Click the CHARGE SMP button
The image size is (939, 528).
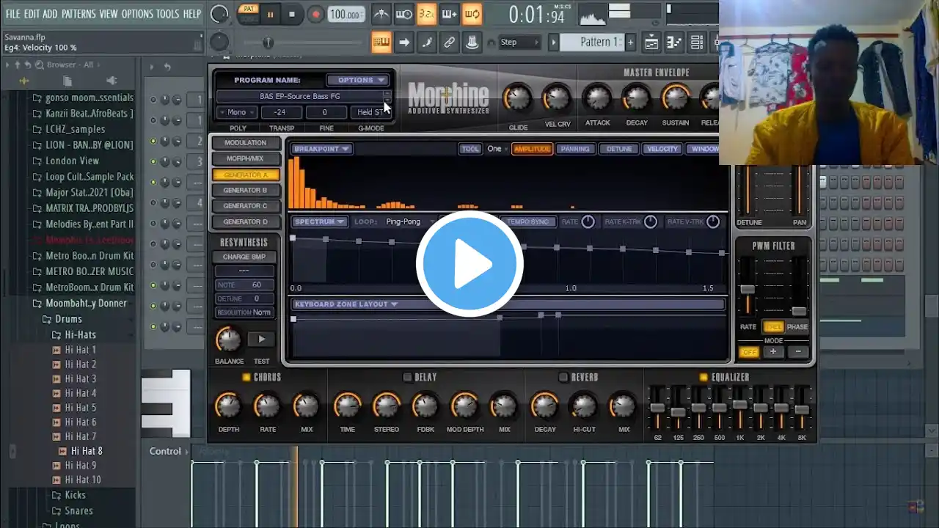coord(244,257)
